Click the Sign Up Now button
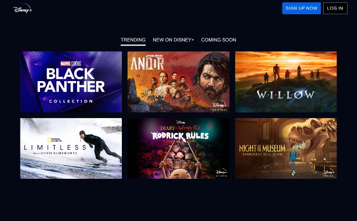357x221 pixels. 301,9
